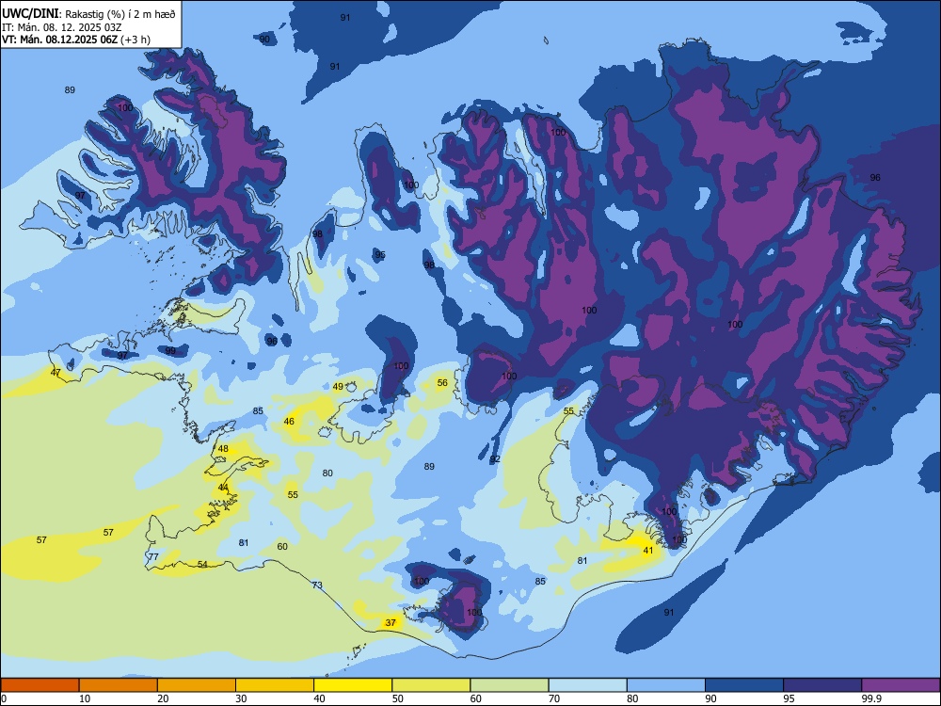Pick the 50–60 pale yellow legend swatch
The width and height of the screenshot is (941, 706).
431,685
